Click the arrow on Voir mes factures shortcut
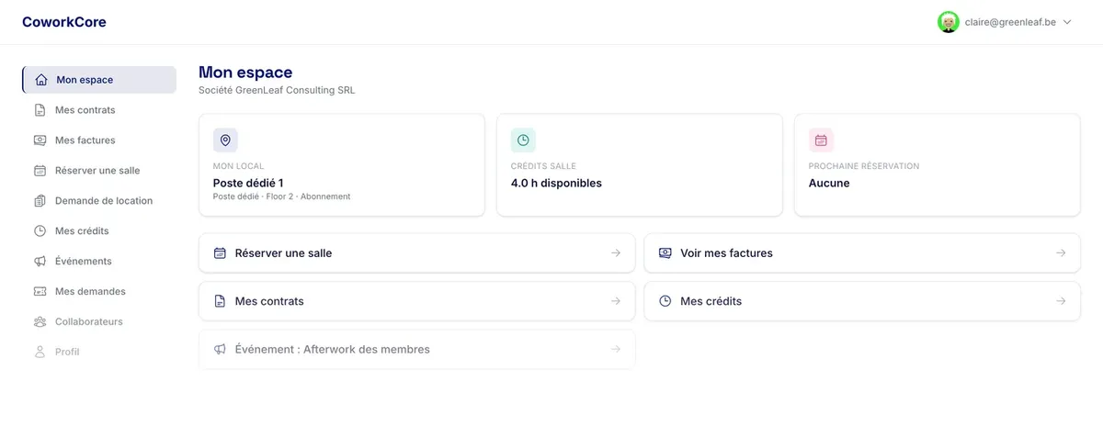The image size is (1103, 426). [1061, 253]
